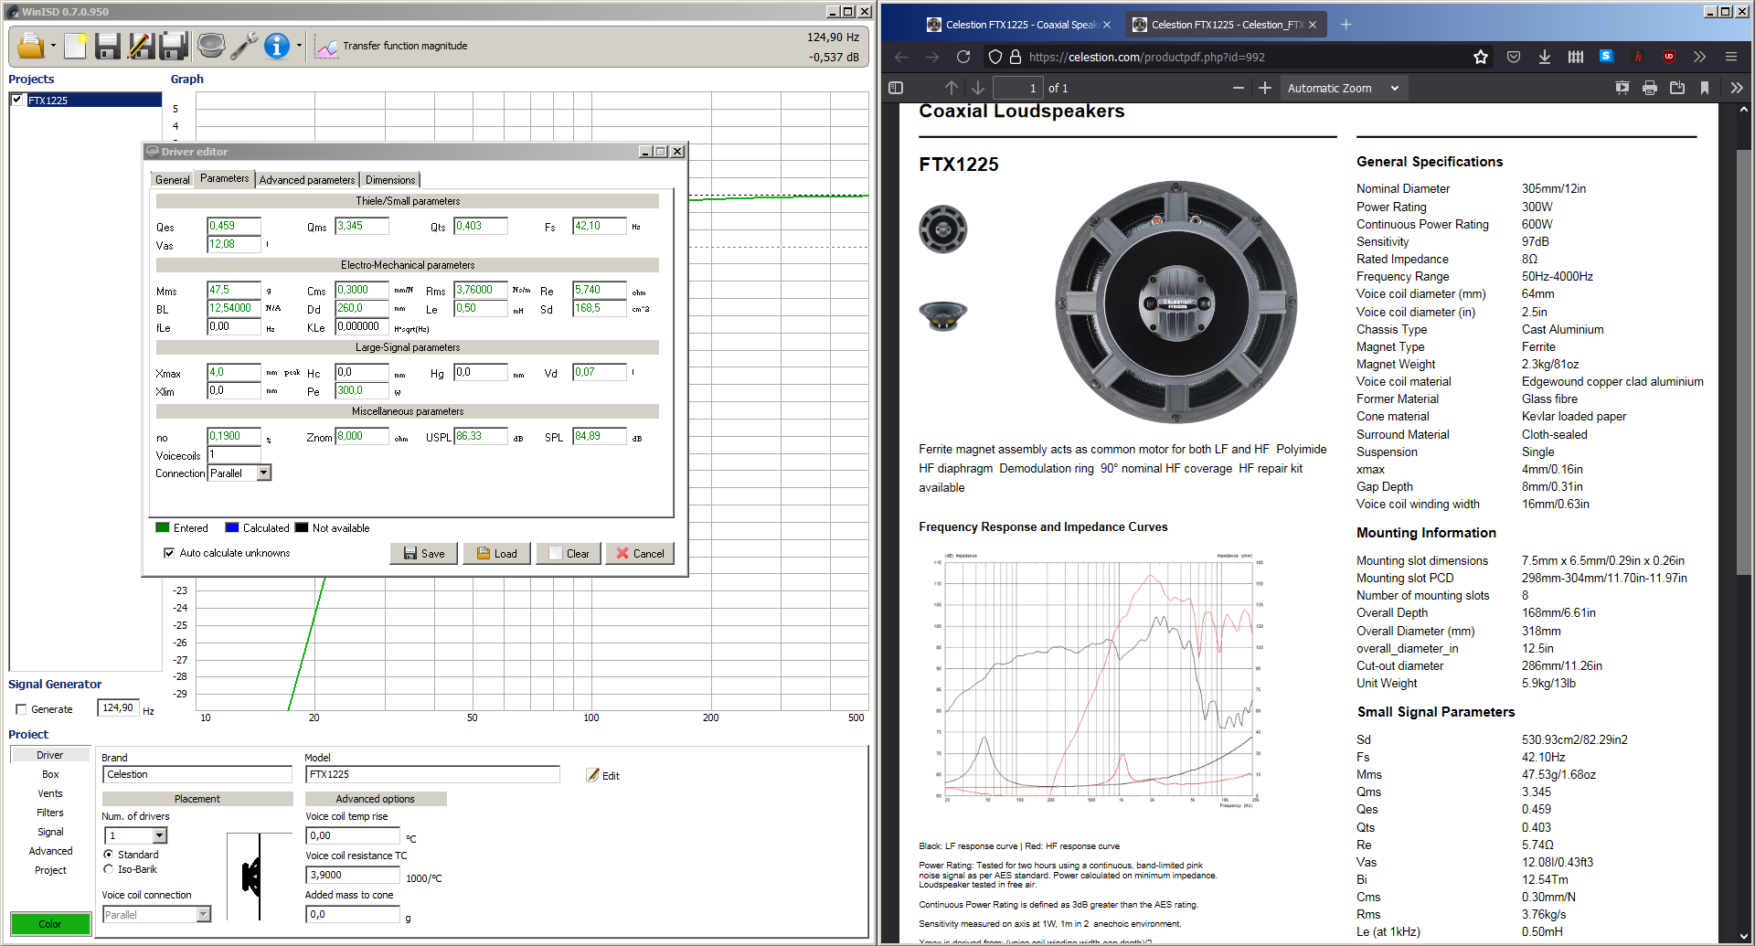1755x946 pixels.
Task: Select the Standard placement radio button
Action: [109, 855]
